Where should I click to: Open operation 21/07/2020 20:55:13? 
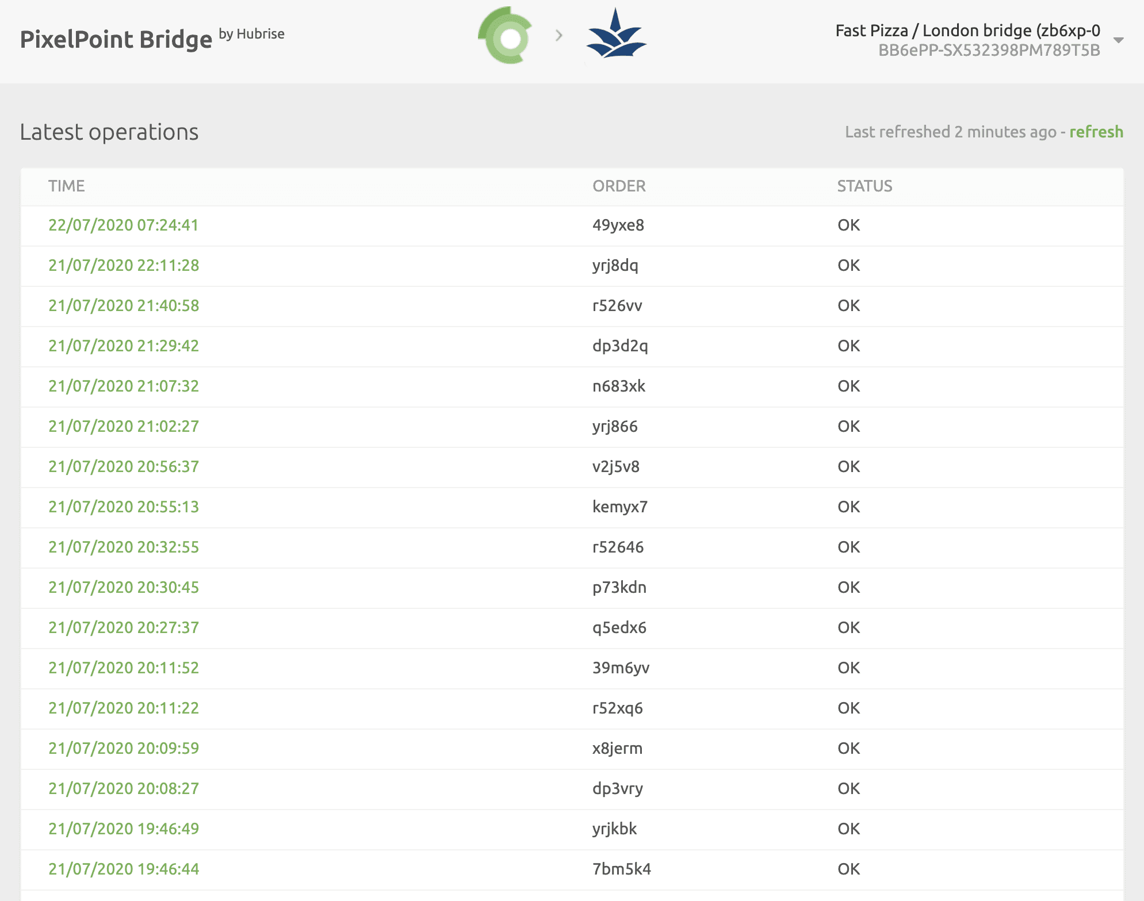(124, 507)
